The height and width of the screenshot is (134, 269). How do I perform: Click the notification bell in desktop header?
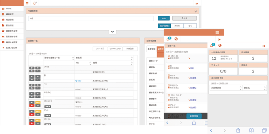34,3
